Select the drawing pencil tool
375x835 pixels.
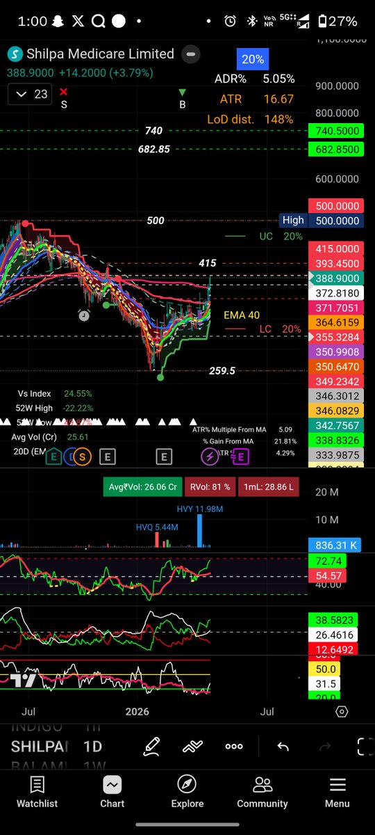[x=152, y=746]
